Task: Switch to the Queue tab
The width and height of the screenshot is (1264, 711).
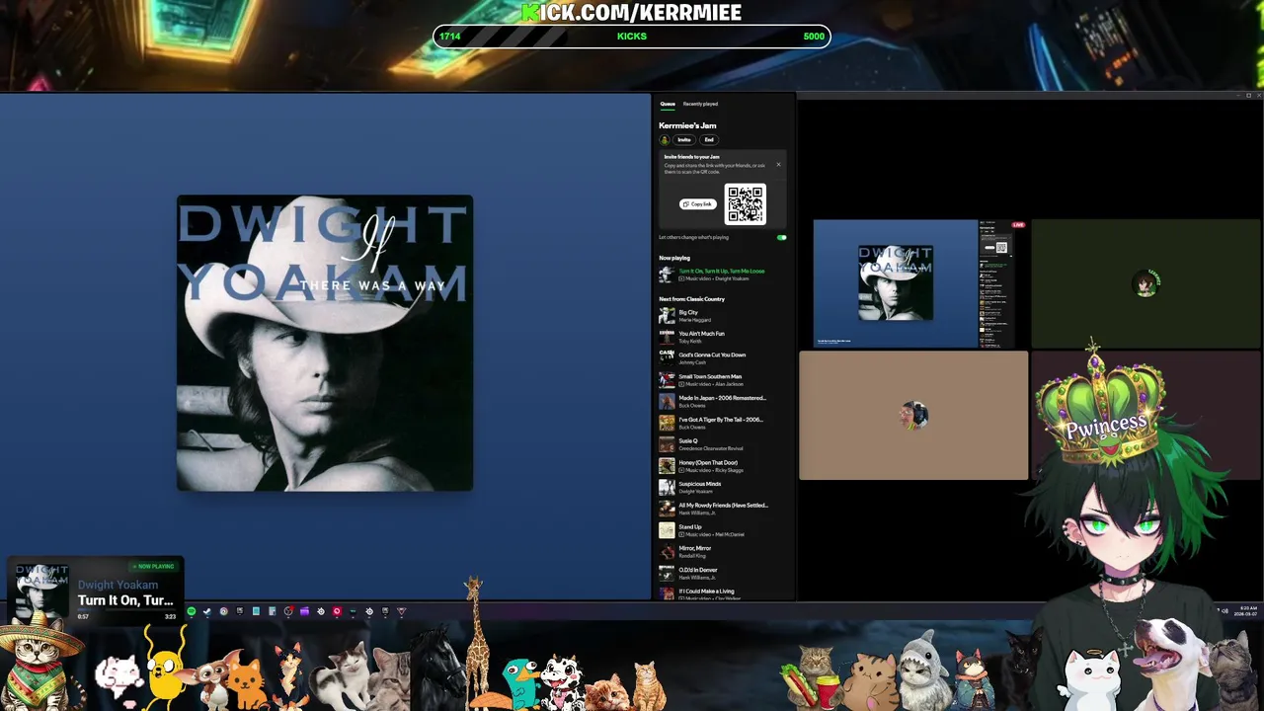Action: coord(668,104)
